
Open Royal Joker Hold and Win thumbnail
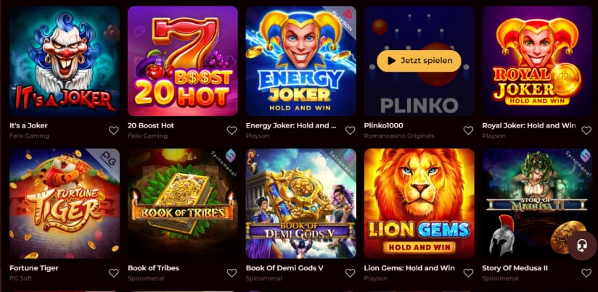click(537, 61)
